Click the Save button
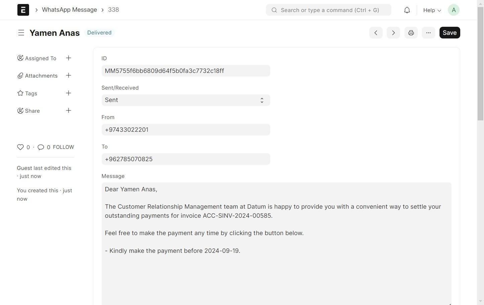 point(450,33)
